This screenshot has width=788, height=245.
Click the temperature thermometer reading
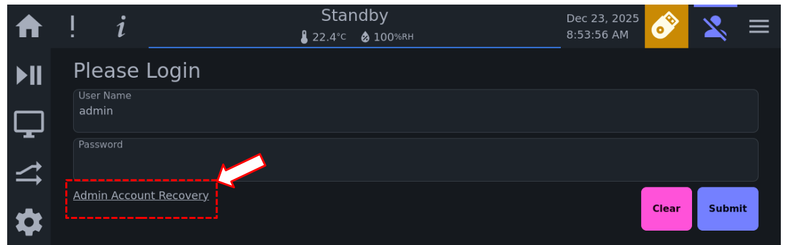point(323,37)
